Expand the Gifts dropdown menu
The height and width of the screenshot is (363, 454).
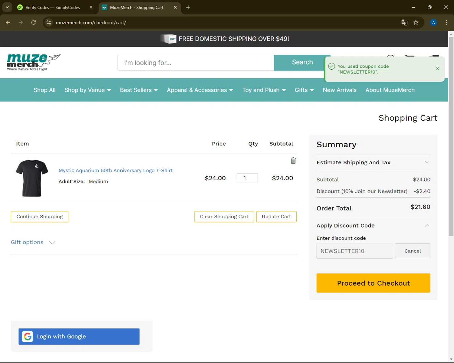(304, 90)
